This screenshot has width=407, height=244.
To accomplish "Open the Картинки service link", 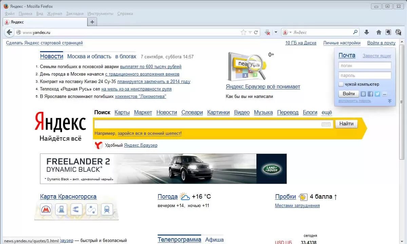I will click(218, 112).
